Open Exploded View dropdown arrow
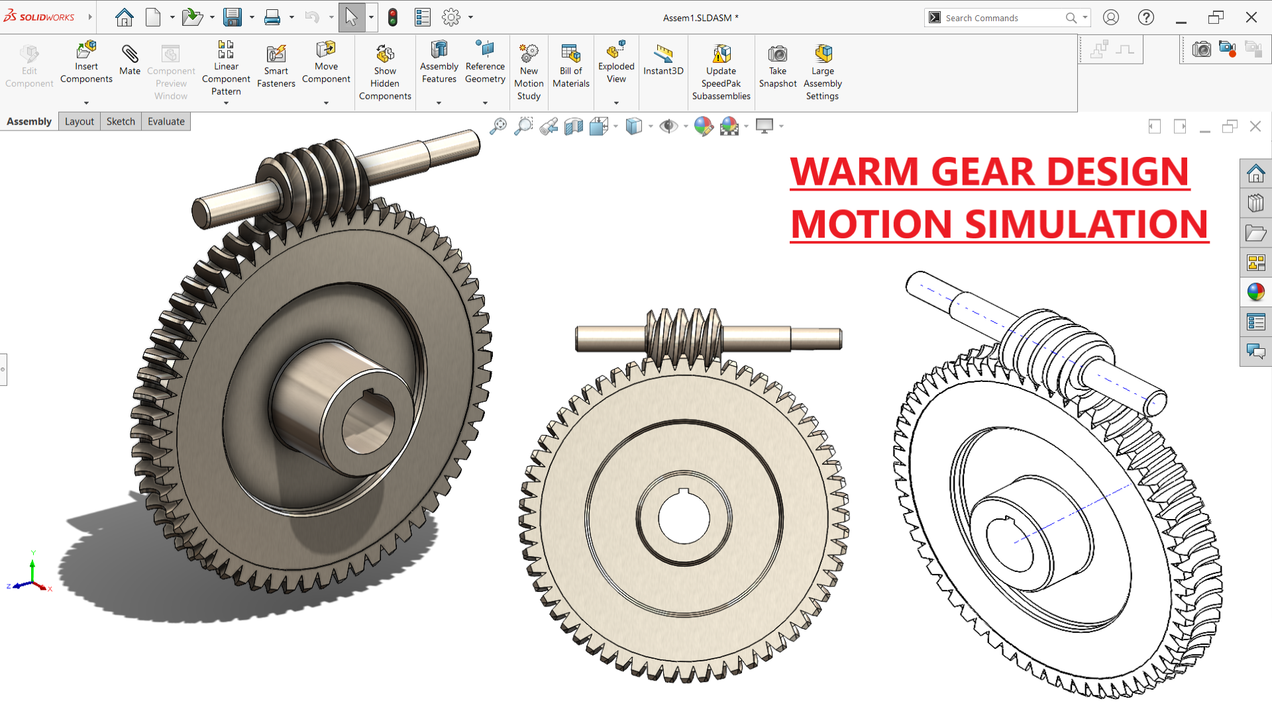Viewport: 1272px width, 715px height. [x=616, y=103]
